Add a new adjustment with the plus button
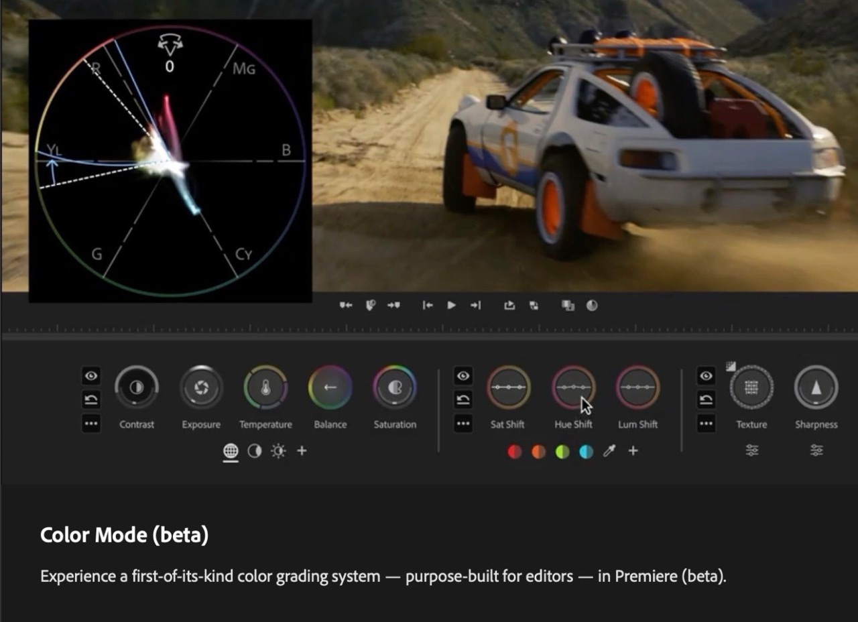Image resolution: width=858 pixels, height=622 pixels. click(302, 451)
